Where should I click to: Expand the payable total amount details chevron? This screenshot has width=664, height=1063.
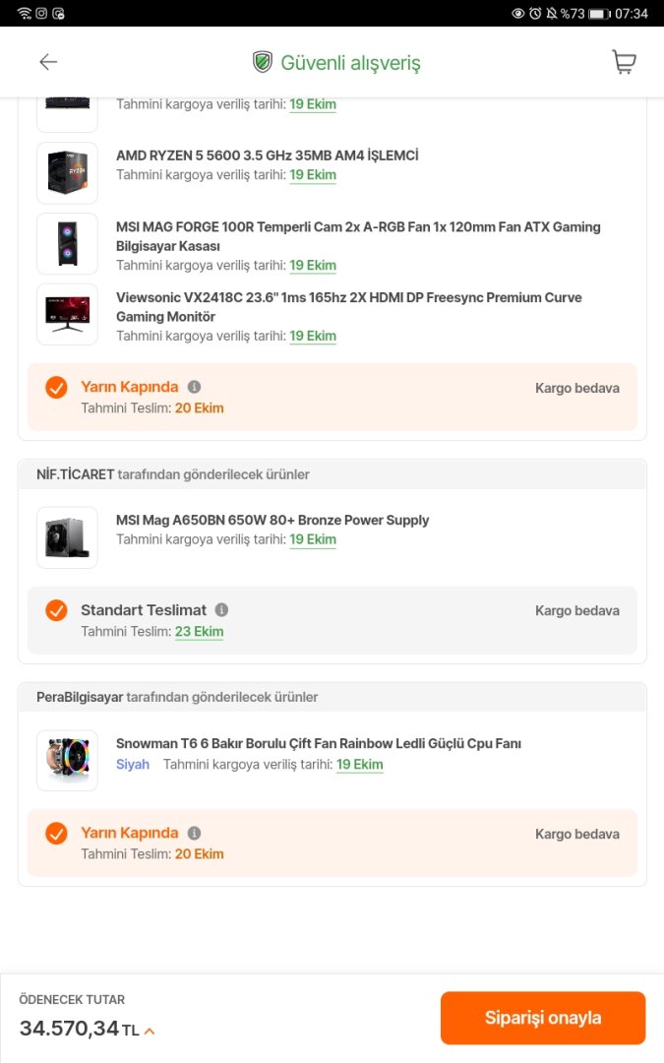[150, 1031]
